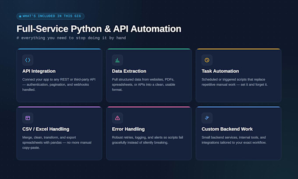298x179 pixels.
Task: Select the Data Extraction card title
Action: click(x=129, y=71)
